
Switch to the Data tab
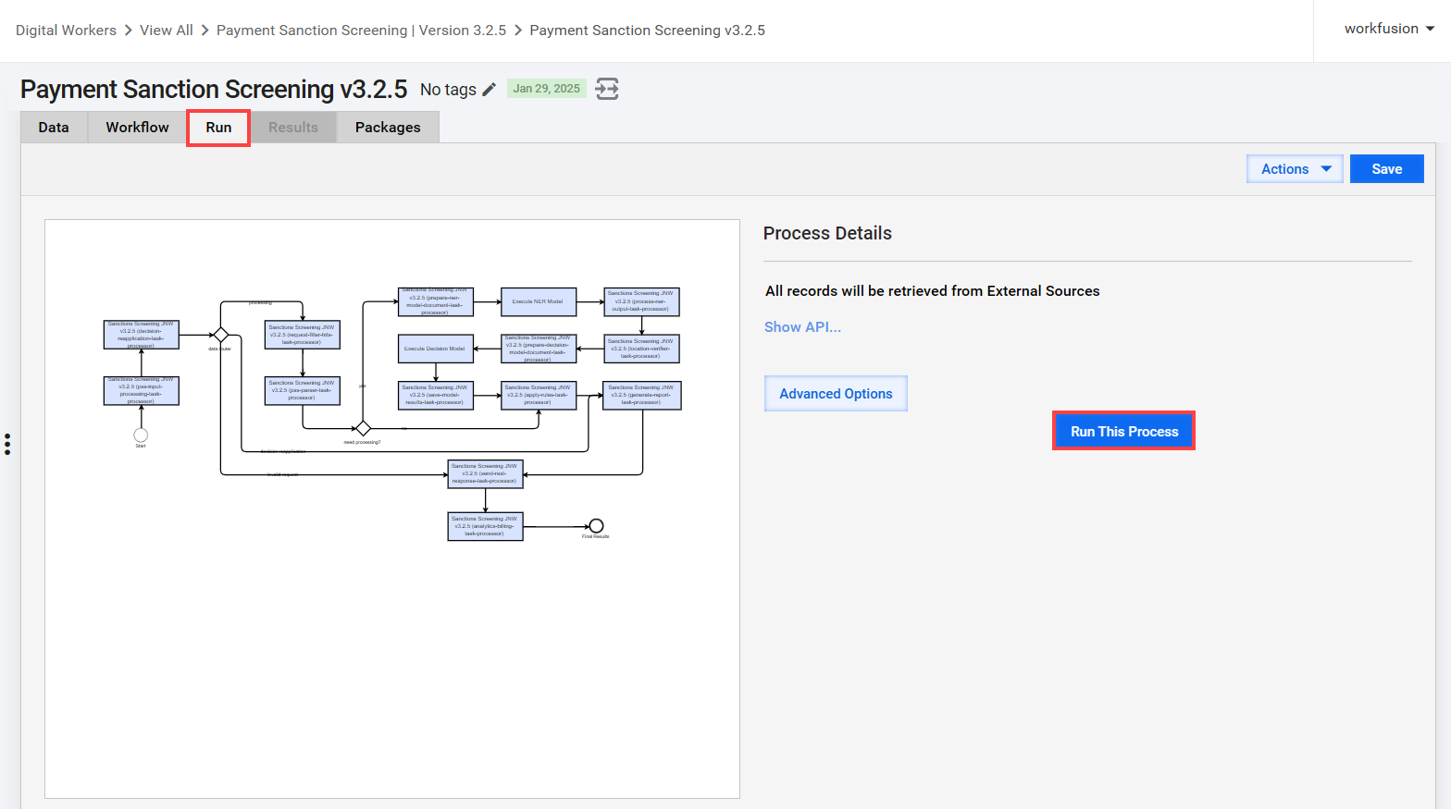pyautogui.click(x=54, y=128)
